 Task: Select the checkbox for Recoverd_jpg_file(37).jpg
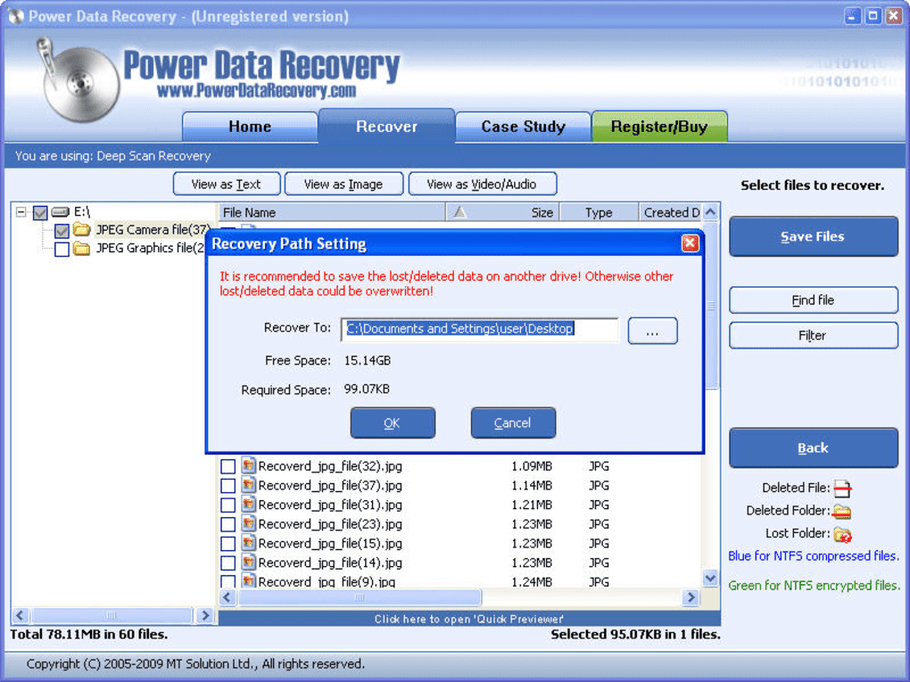227,485
